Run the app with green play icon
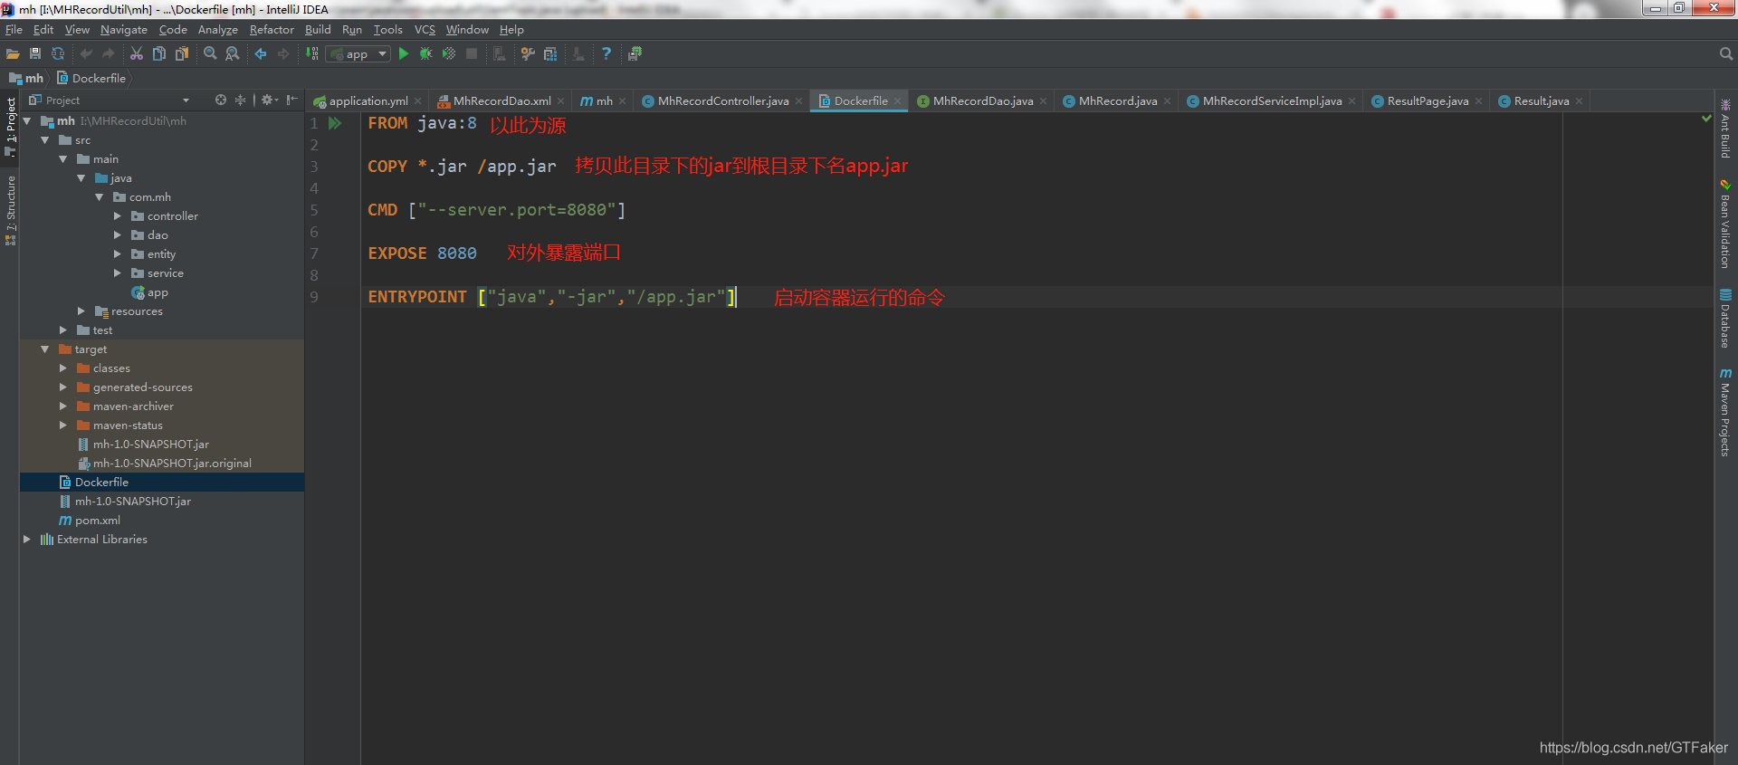The width and height of the screenshot is (1738, 765). pyautogui.click(x=404, y=54)
